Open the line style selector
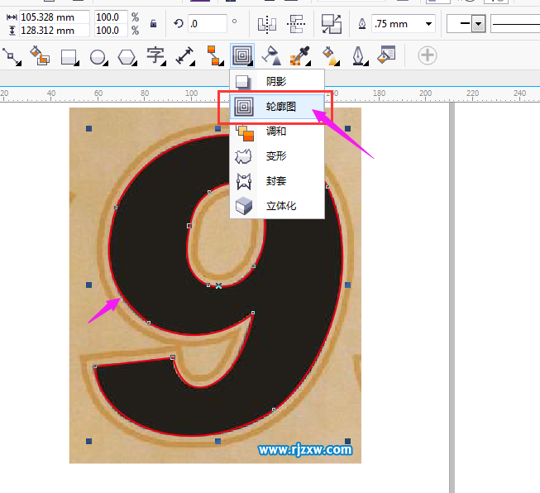Image resolution: width=540 pixels, height=493 pixels. pyautogui.click(x=515, y=24)
